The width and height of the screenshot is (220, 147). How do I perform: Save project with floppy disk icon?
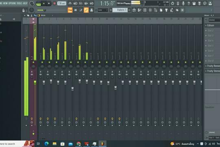point(194,3)
